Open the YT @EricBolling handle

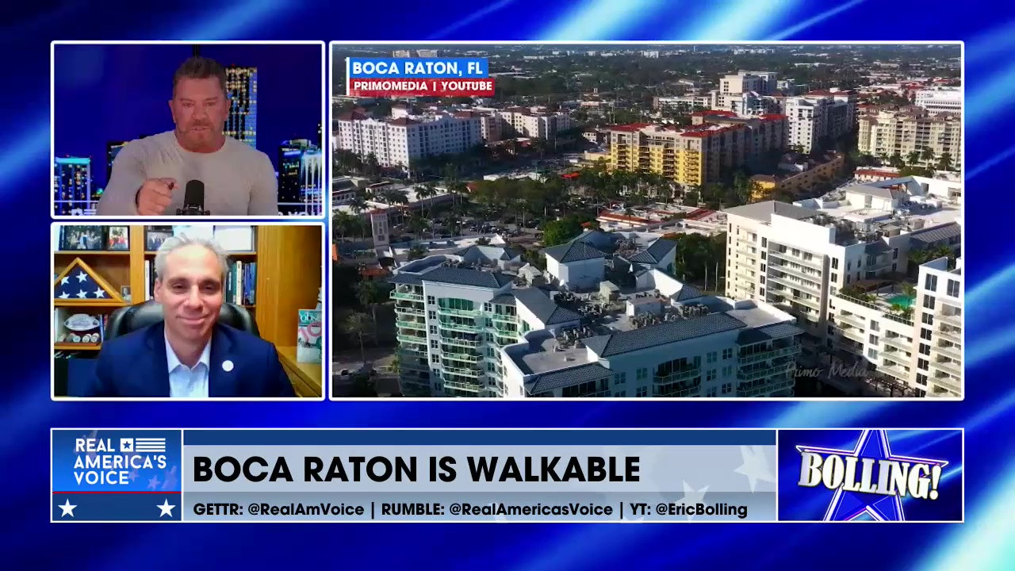point(688,509)
